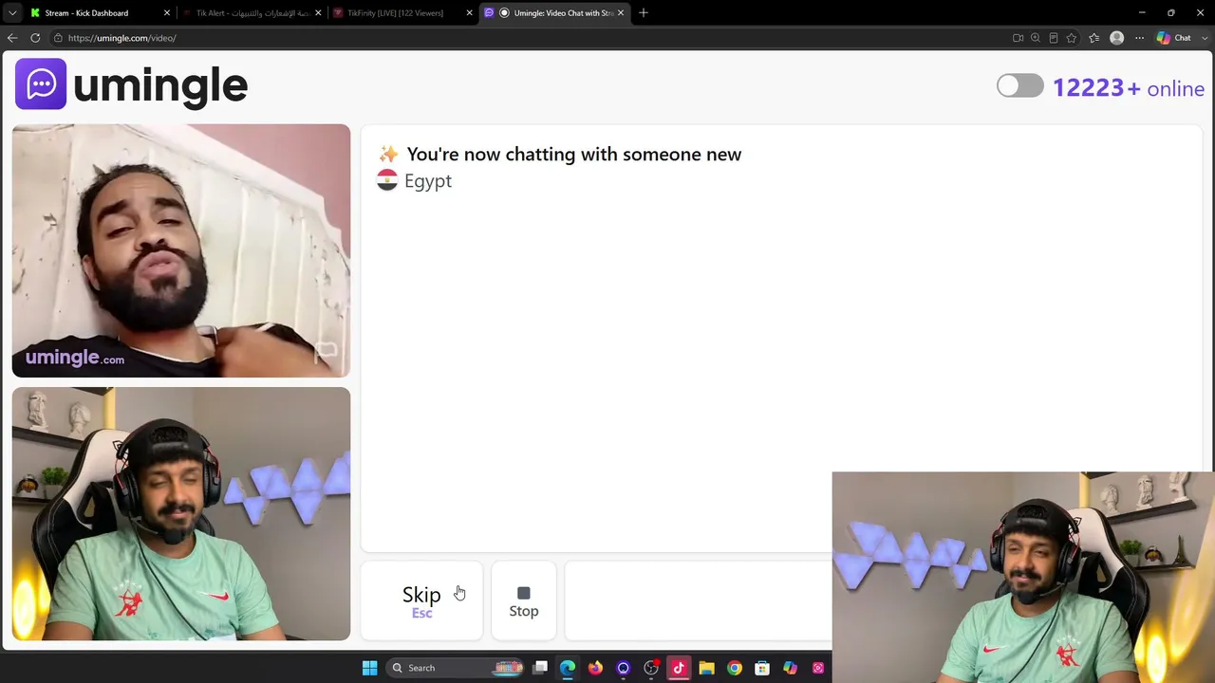1215x683 pixels.
Task: Skip to the next stranger
Action: [x=421, y=600]
